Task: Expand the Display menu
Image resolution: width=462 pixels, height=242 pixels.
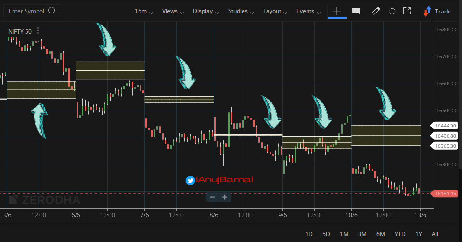Action: tap(205, 11)
